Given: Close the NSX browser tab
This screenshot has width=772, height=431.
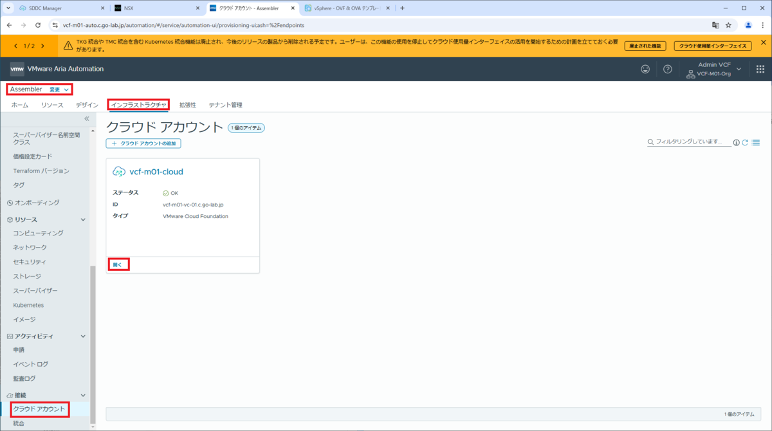Looking at the screenshot, I should coord(197,8).
